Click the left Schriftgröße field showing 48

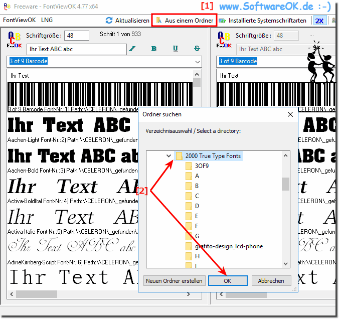77,36
